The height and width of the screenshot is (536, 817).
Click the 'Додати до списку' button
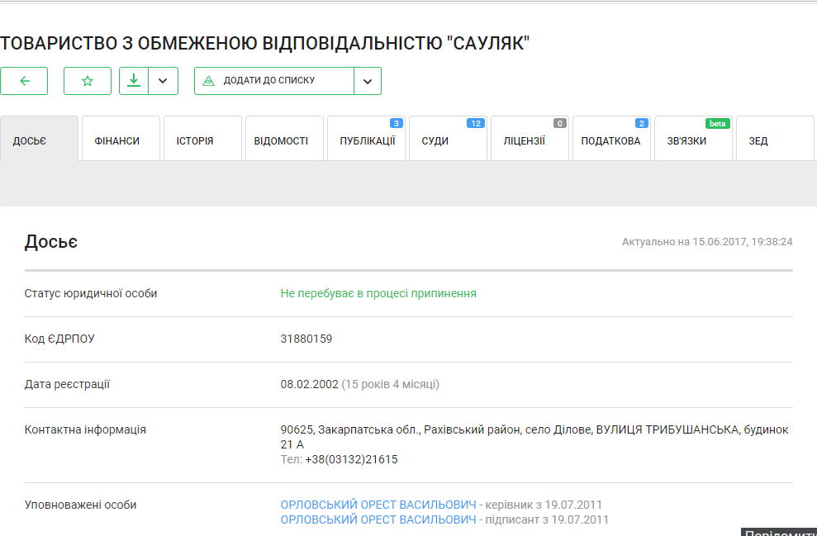[274, 81]
